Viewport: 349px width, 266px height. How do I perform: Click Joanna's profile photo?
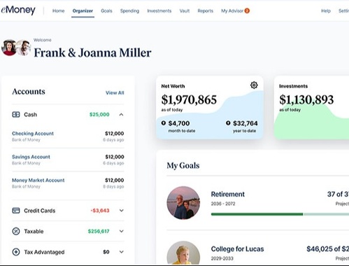point(9,48)
